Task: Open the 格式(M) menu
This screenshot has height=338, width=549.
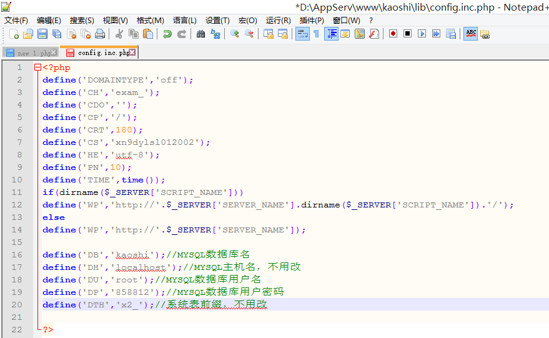Action: pyautogui.click(x=150, y=21)
